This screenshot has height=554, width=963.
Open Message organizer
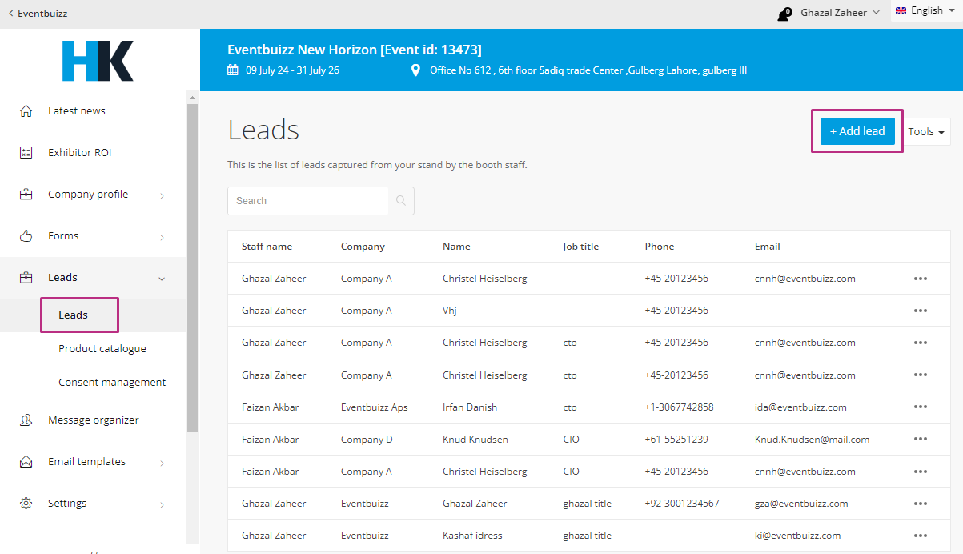(93, 420)
